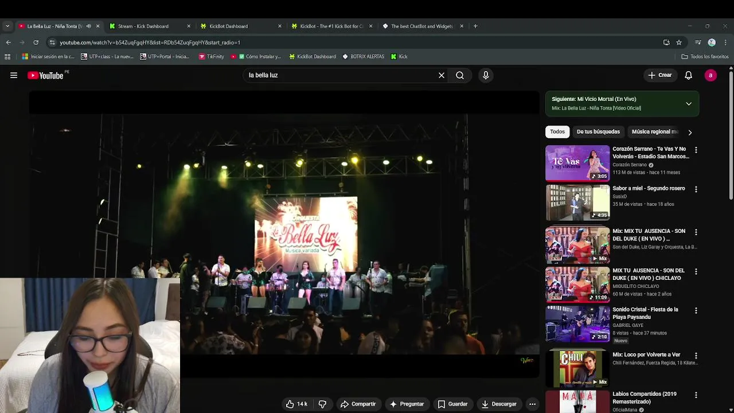Open Iniciar sesión en la c... bookmark
734x413 pixels.
[48, 56]
